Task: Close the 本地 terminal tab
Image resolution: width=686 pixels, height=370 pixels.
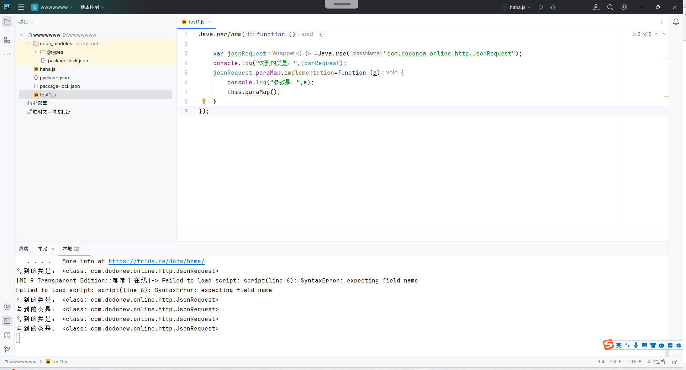Action: [53, 249]
